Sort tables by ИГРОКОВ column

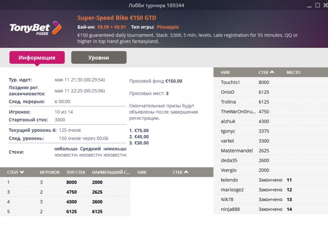(50, 172)
